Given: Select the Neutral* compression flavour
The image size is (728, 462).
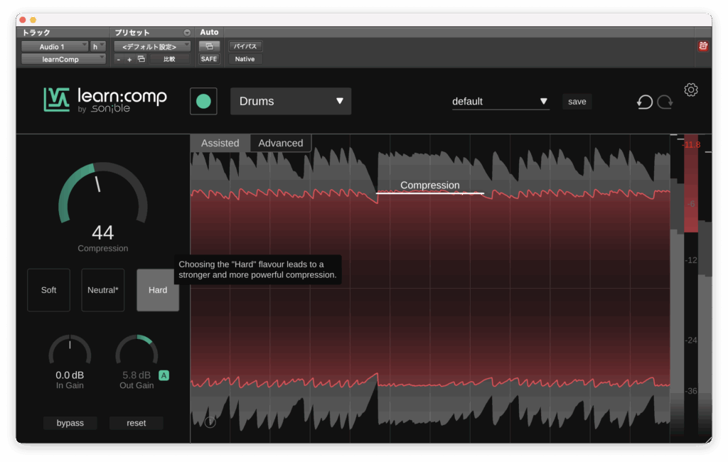Looking at the screenshot, I should click(102, 290).
